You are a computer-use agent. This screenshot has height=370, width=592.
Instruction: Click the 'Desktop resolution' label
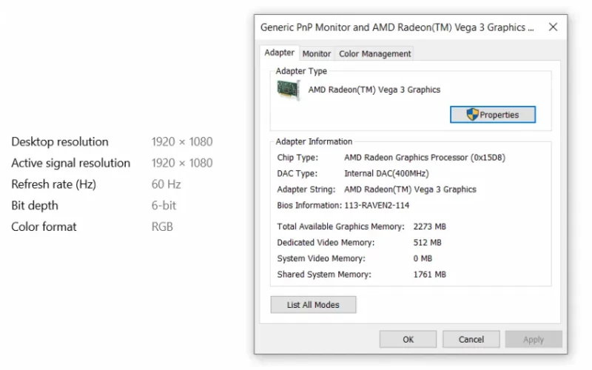coord(60,141)
